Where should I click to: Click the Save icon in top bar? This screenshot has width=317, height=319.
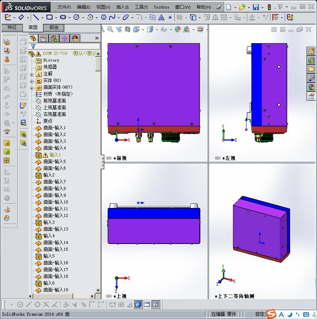pyautogui.click(x=256, y=7)
